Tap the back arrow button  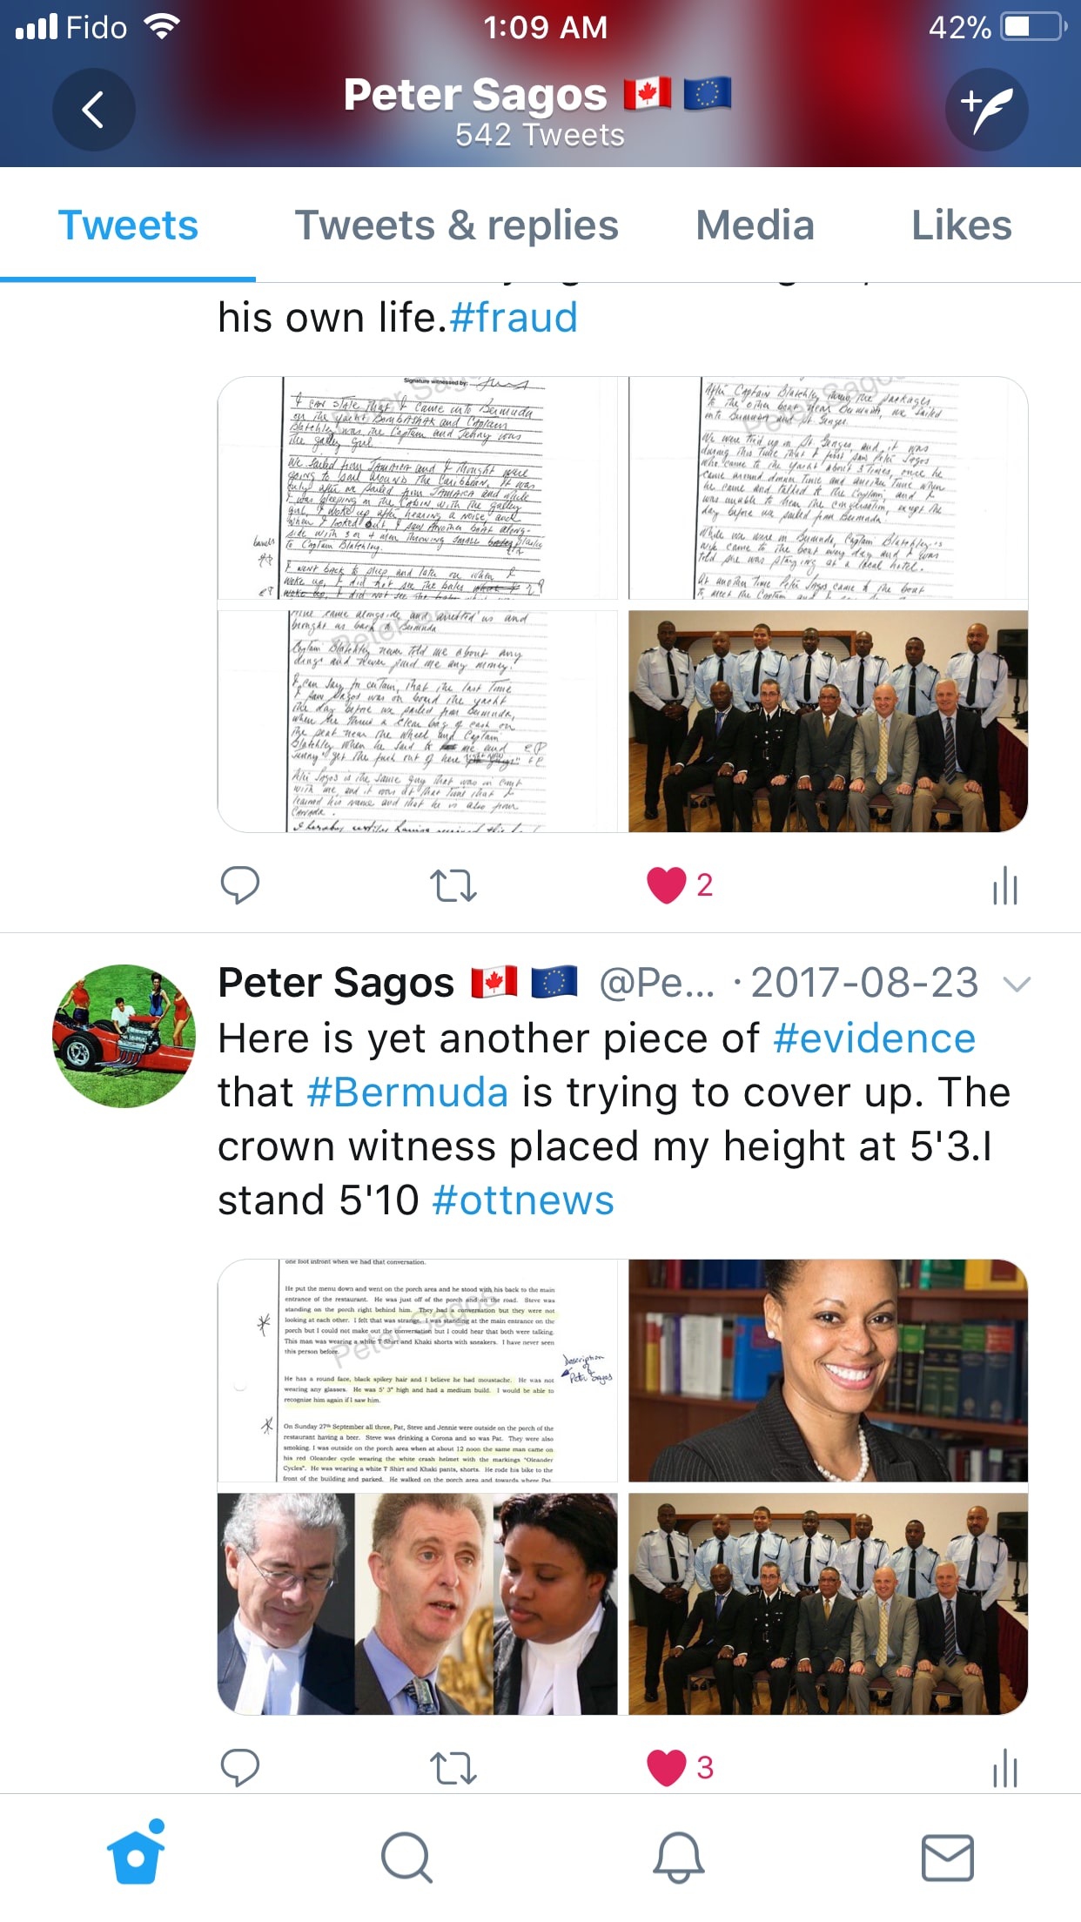[94, 110]
